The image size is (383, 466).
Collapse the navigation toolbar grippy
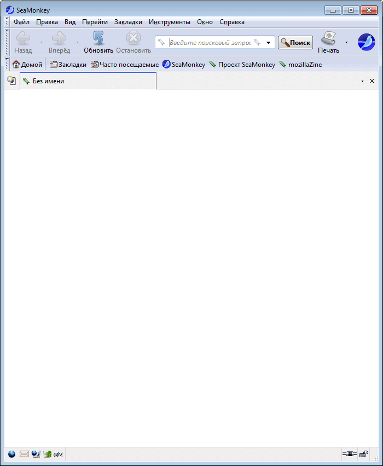point(7,42)
